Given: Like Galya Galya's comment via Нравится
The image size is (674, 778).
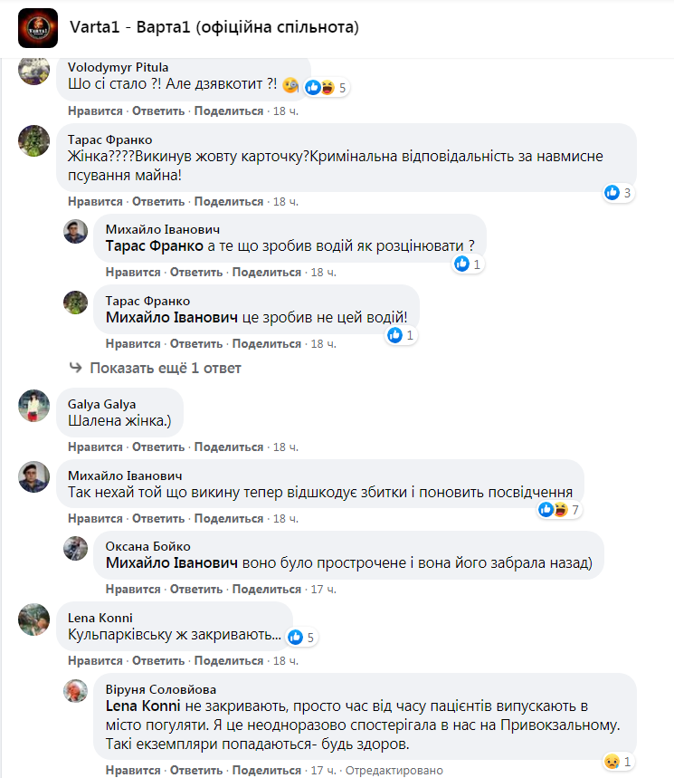Looking at the screenshot, I should (95, 447).
